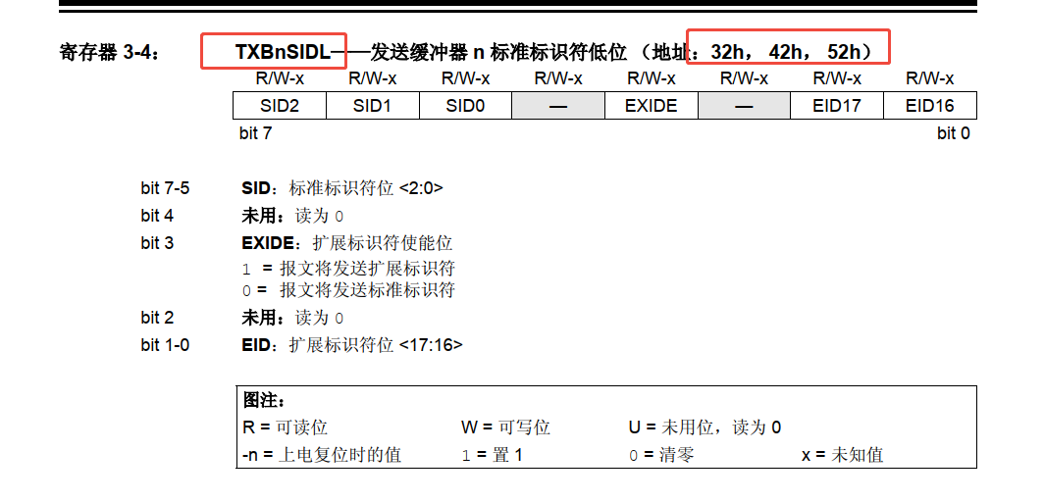Screen dimensions: 1044x502
Task: Click the SID2 table cell
Action: [280, 106]
